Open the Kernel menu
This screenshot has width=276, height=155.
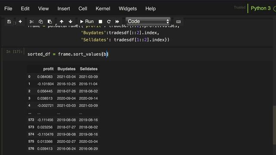coord(103,9)
